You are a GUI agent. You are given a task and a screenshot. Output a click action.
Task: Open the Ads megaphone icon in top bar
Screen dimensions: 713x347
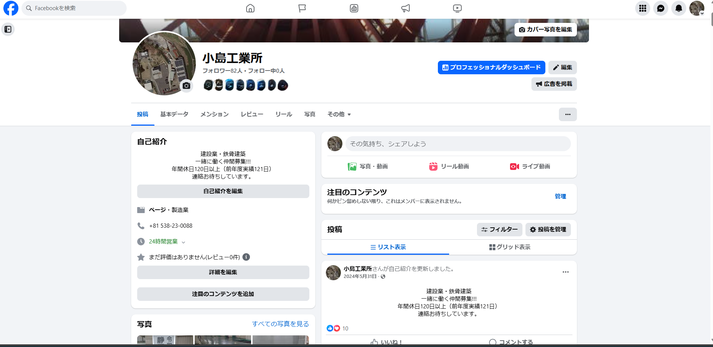tap(406, 8)
